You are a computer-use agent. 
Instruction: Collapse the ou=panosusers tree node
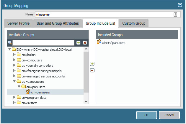click(x=14, y=81)
